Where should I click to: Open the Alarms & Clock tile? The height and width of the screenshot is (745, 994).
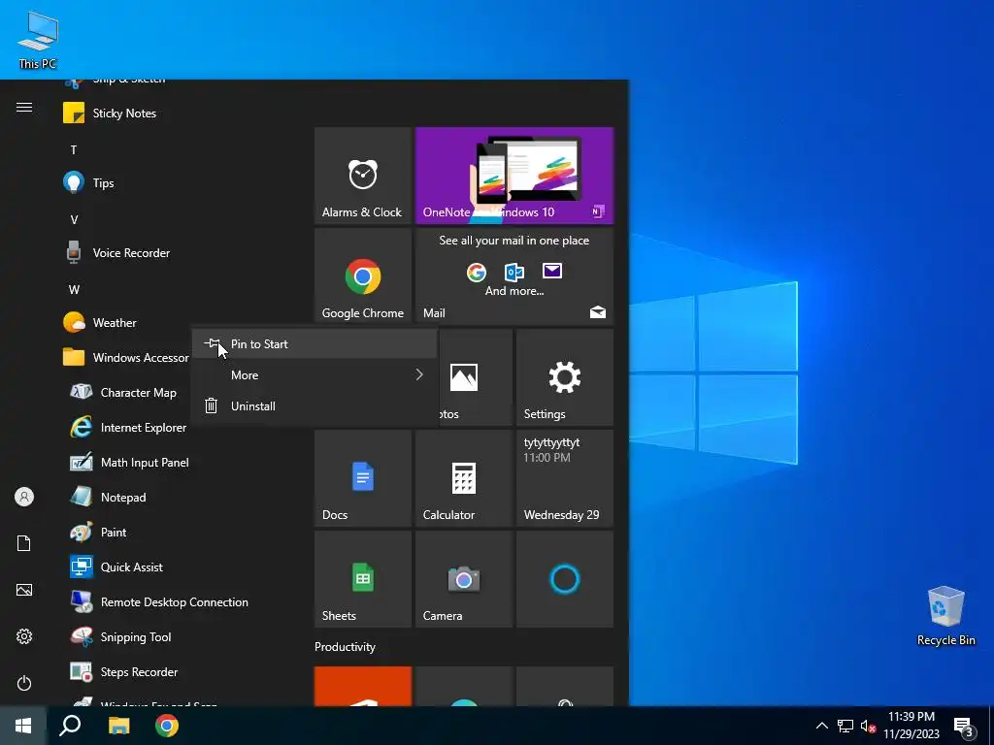point(363,176)
